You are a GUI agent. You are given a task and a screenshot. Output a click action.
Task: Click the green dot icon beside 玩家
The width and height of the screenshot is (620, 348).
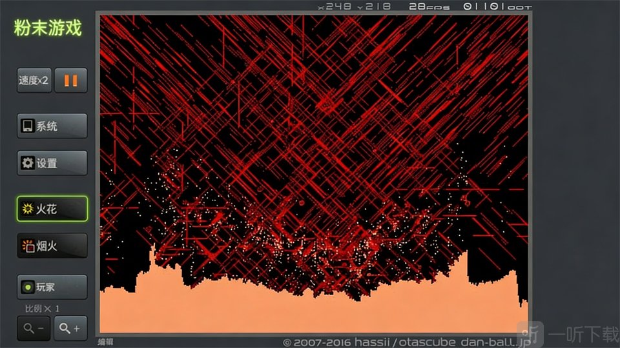click(x=28, y=287)
